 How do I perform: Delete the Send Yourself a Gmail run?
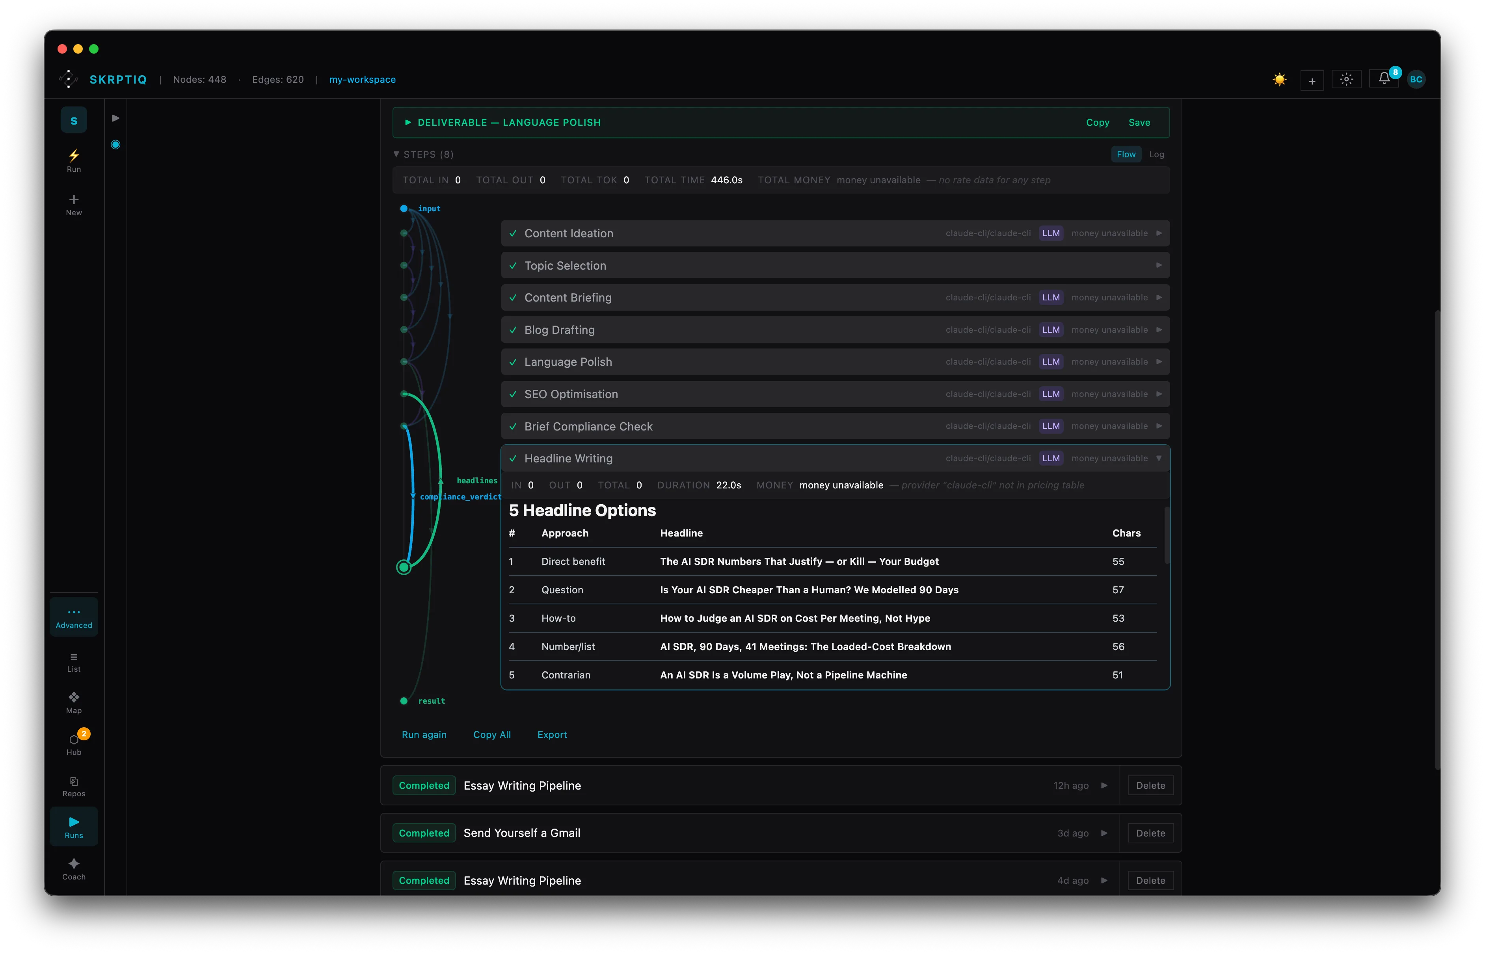[x=1150, y=833]
